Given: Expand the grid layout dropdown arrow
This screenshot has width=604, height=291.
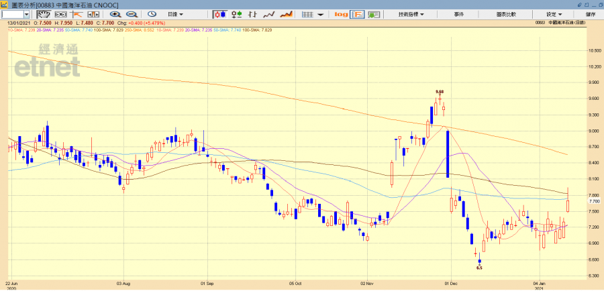Looking at the screenshot, I should [321, 14].
